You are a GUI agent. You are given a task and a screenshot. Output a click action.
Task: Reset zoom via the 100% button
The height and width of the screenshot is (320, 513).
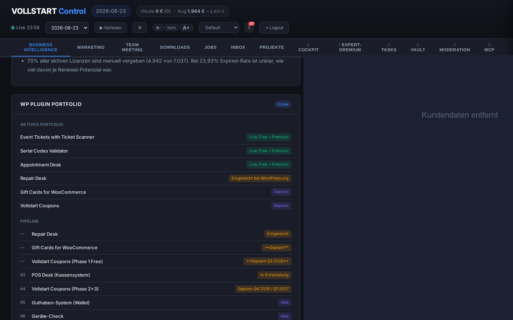(171, 28)
